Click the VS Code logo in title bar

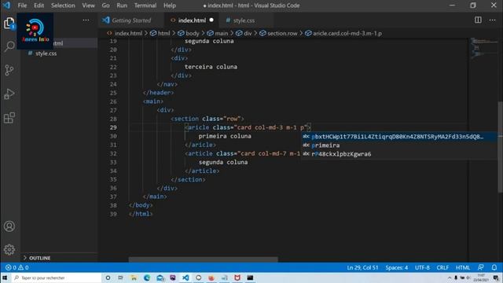point(6,6)
